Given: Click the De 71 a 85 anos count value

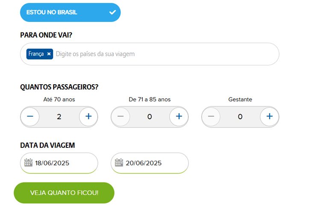Looking at the screenshot, I should [x=150, y=117].
